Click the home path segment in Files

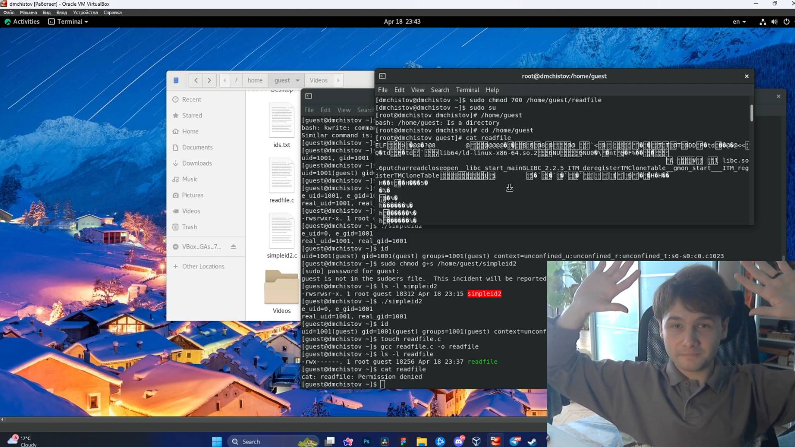pyautogui.click(x=255, y=80)
